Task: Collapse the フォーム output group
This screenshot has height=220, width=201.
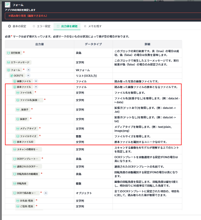Action: (x=29, y=70)
